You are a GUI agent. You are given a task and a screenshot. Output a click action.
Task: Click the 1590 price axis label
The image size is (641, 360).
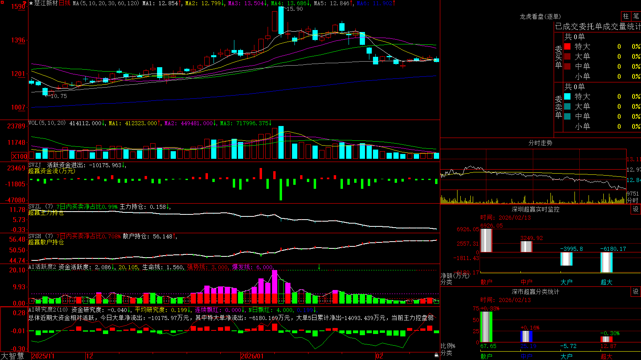pos(18,6)
